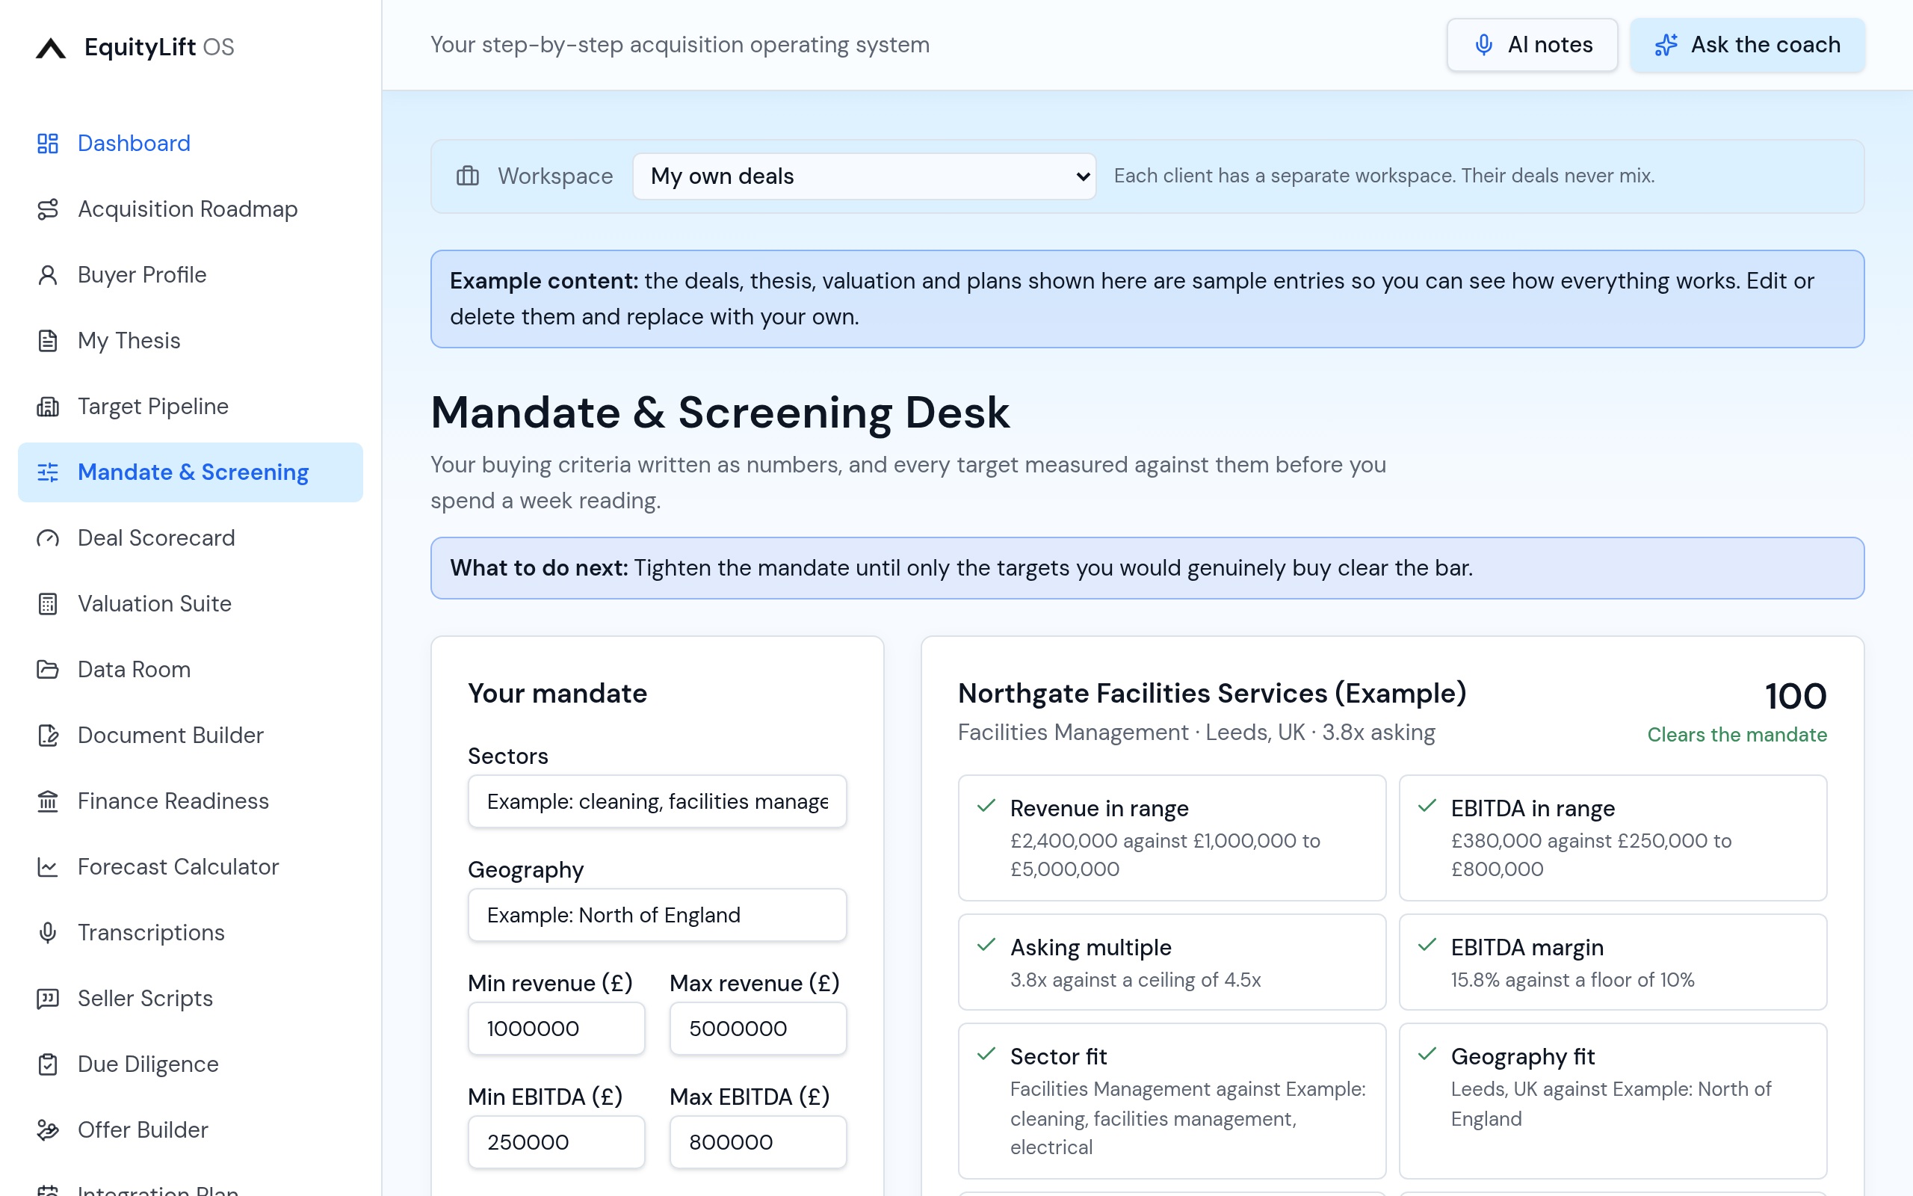Open the Workspace 'My own deals' dropdown
The width and height of the screenshot is (1913, 1196).
(864, 176)
